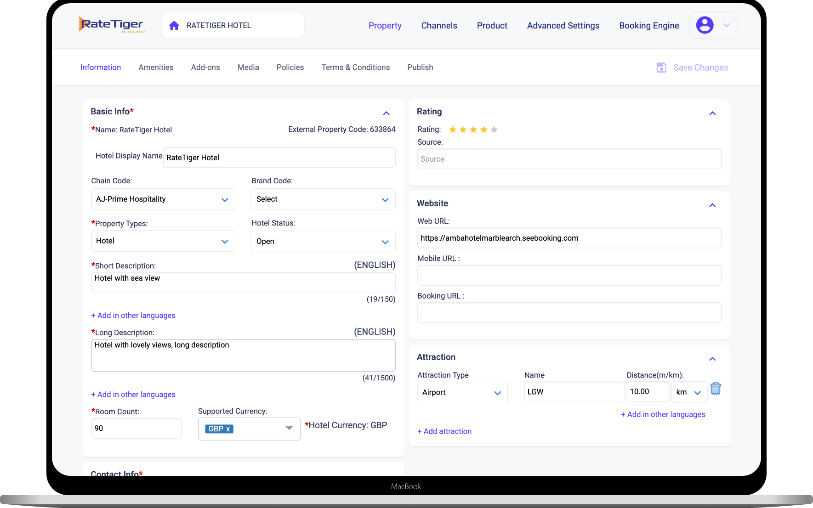Set rating to five stars

coord(494,130)
